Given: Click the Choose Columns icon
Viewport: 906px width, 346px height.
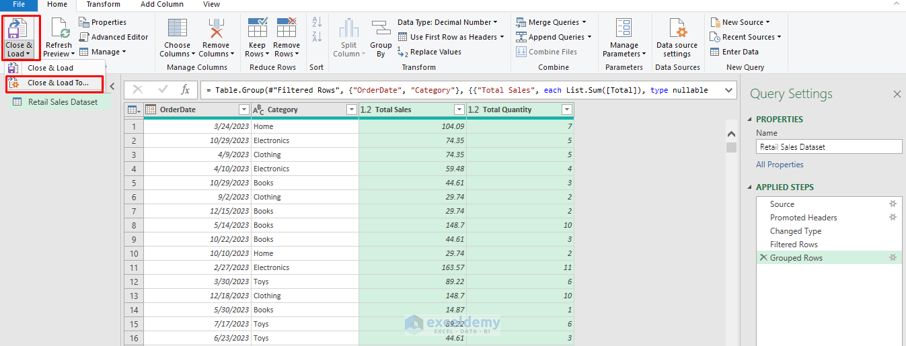Looking at the screenshot, I should pos(178,29).
